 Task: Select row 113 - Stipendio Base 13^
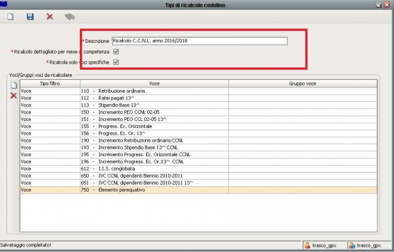(x=198, y=105)
